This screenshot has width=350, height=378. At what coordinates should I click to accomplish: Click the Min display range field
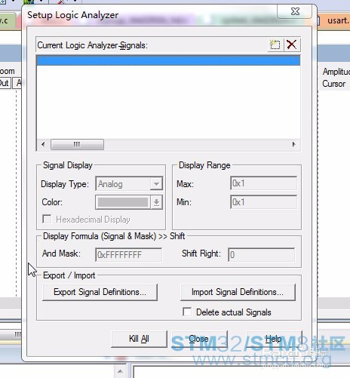[263, 202]
